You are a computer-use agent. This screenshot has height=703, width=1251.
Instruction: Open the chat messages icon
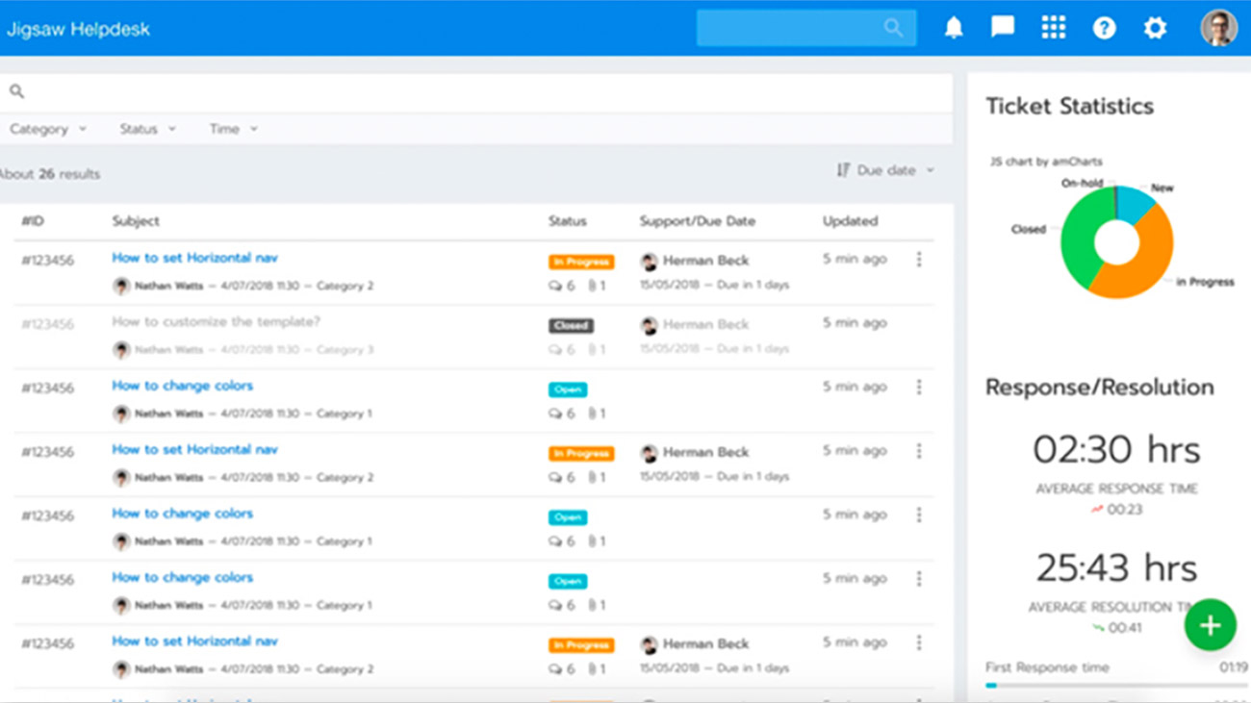pyautogui.click(x=1003, y=28)
